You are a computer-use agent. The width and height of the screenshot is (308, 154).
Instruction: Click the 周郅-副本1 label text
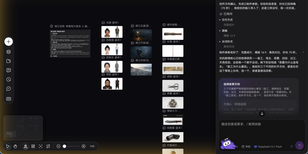tap(112, 75)
